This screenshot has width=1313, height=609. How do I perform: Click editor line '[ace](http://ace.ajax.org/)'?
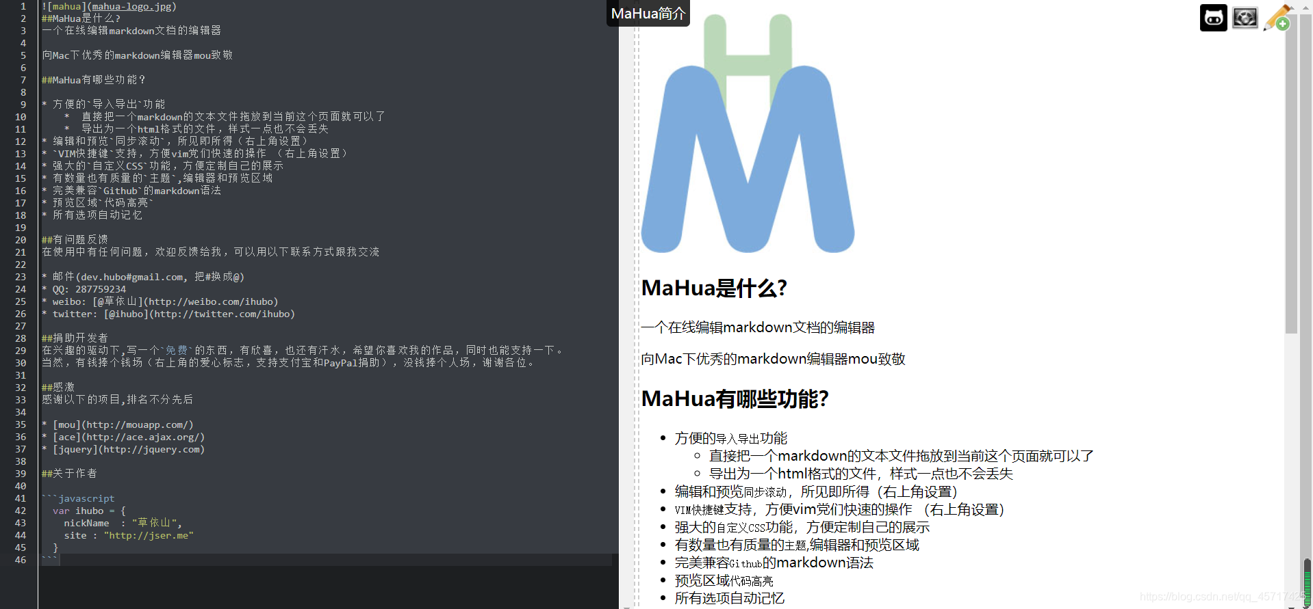pos(123,437)
